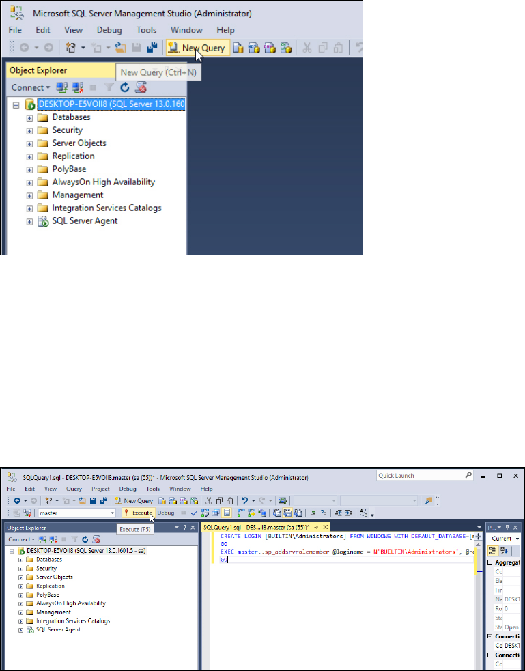This screenshot has height=671, width=525.
Task: Open Tools menu in lower screenshot
Action: point(153,489)
